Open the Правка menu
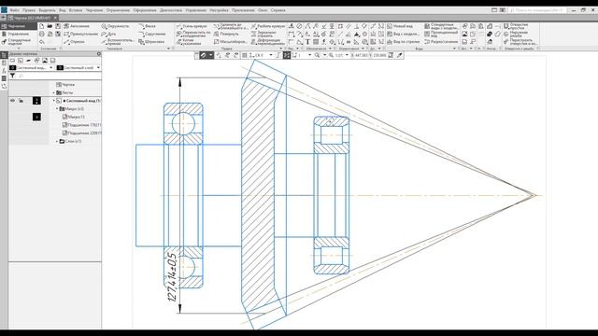Image resolution: width=598 pixels, height=336 pixels. [29, 10]
